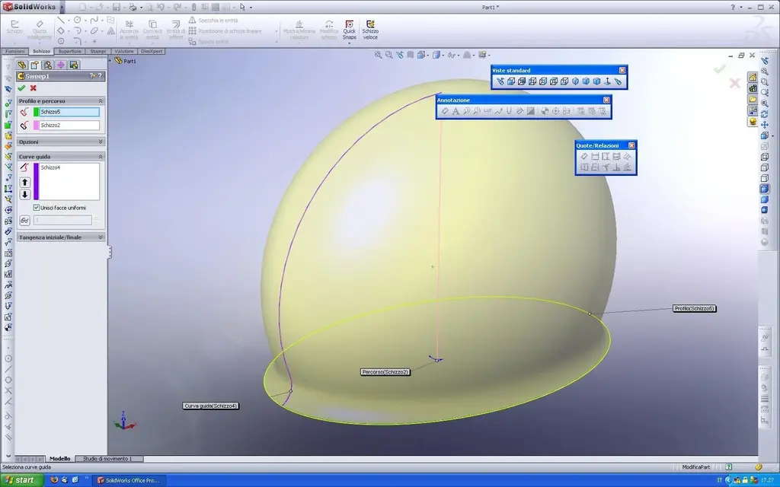The width and height of the screenshot is (780, 487).
Task: Click SolidWorks Office Pro taskbar button
Action: 129,480
